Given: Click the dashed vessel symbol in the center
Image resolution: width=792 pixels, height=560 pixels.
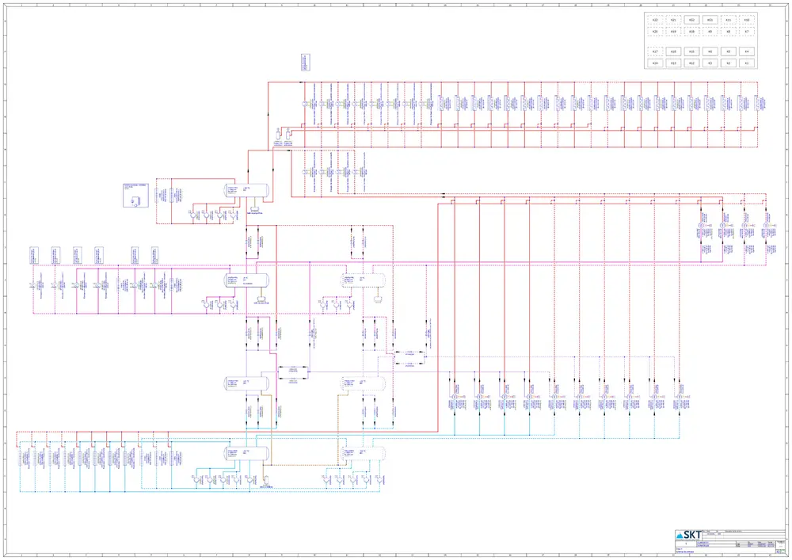Looking at the screenshot, I should (x=363, y=280).
